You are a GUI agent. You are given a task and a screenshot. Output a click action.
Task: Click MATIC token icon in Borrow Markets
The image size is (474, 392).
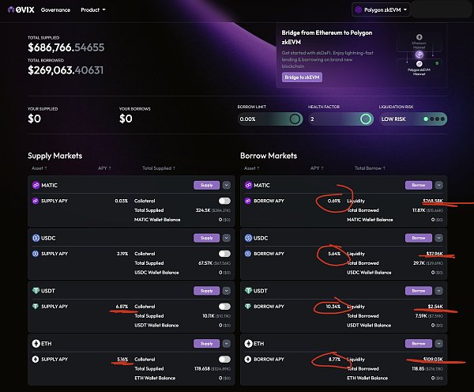pyautogui.click(x=248, y=185)
